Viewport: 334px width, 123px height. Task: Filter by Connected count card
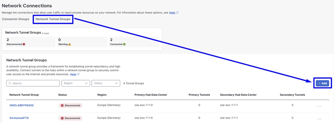134,42
